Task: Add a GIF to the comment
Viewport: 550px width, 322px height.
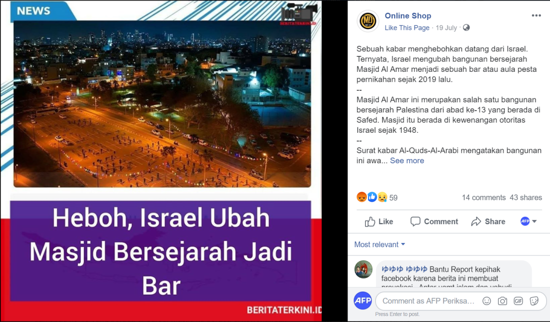Action: point(518,301)
